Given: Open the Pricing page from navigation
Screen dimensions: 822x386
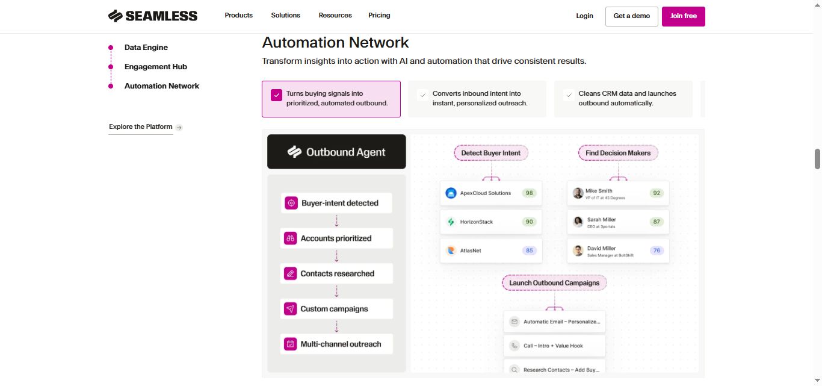Looking at the screenshot, I should (x=379, y=15).
